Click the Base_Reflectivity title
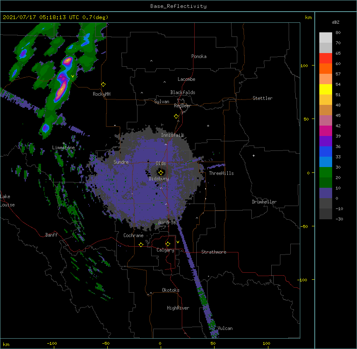This screenshot has width=357, height=349. click(178, 6)
